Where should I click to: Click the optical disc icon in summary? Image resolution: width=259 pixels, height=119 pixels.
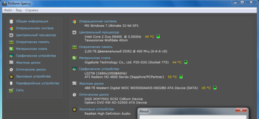[74, 95]
